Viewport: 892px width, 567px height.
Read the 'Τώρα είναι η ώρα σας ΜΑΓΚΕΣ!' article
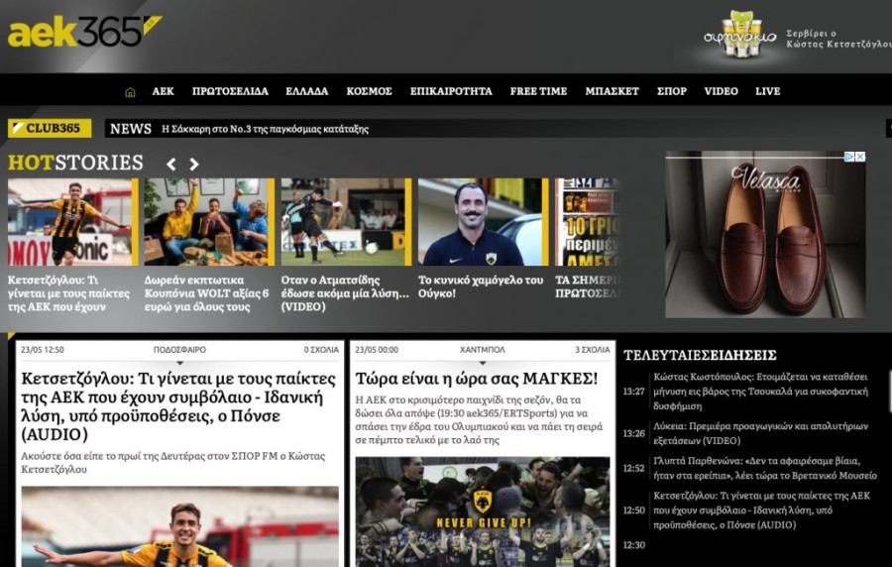pos(476,379)
